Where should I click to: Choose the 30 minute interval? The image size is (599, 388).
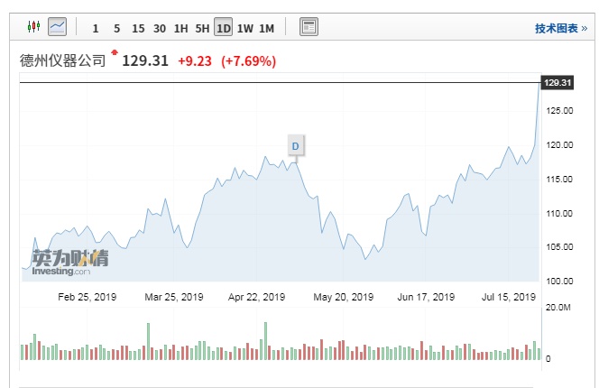click(160, 28)
